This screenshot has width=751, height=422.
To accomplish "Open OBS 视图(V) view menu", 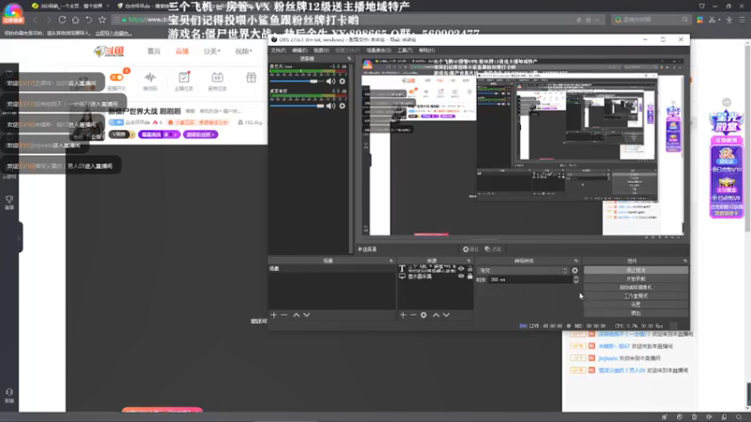I will click(x=321, y=51).
